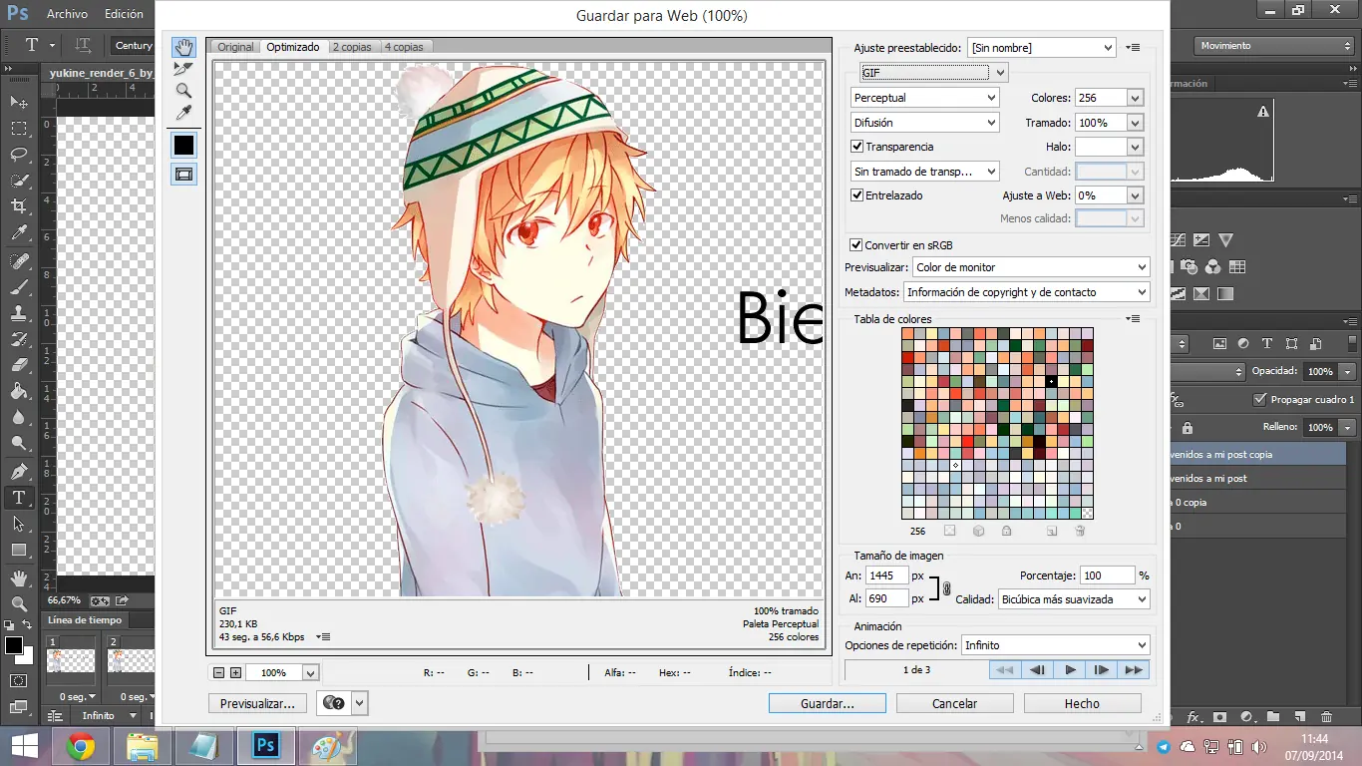
Task: Open the Windows Start menu
Action: point(24,746)
